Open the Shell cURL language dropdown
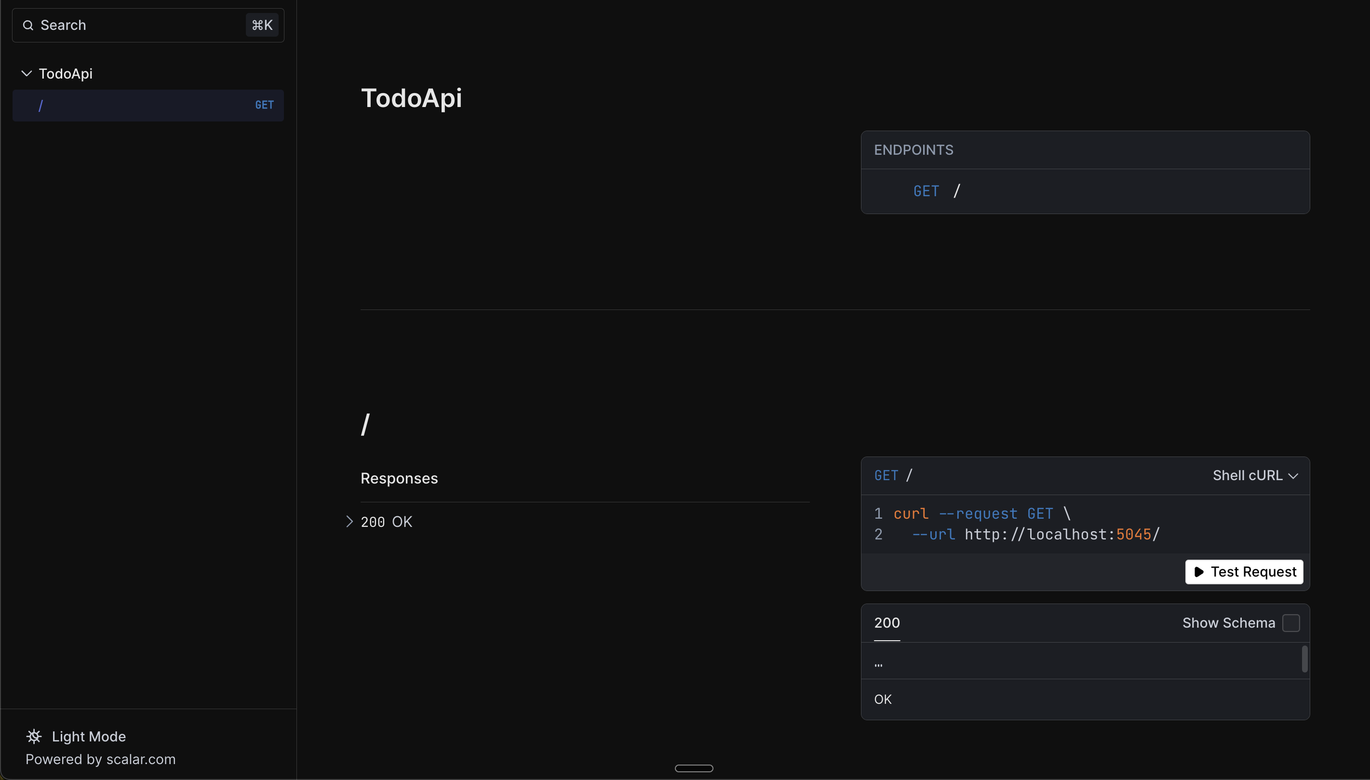Image resolution: width=1370 pixels, height=780 pixels. (x=1255, y=476)
